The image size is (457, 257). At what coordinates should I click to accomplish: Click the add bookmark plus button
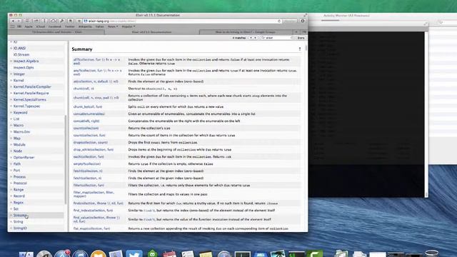point(79,21)
